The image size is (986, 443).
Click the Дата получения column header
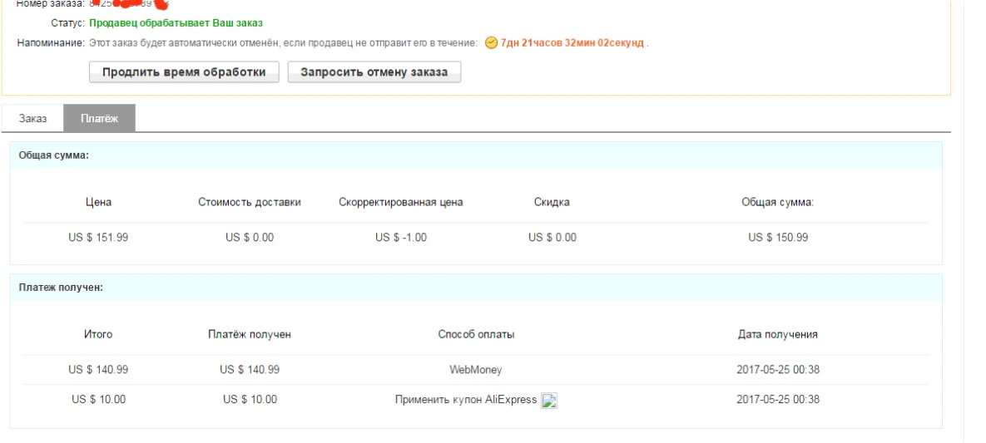[778, 334]
